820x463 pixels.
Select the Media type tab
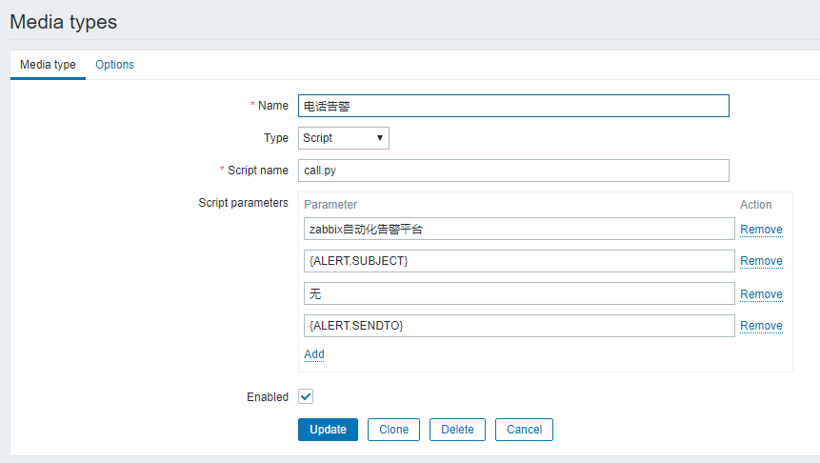[x=48, y=65]
